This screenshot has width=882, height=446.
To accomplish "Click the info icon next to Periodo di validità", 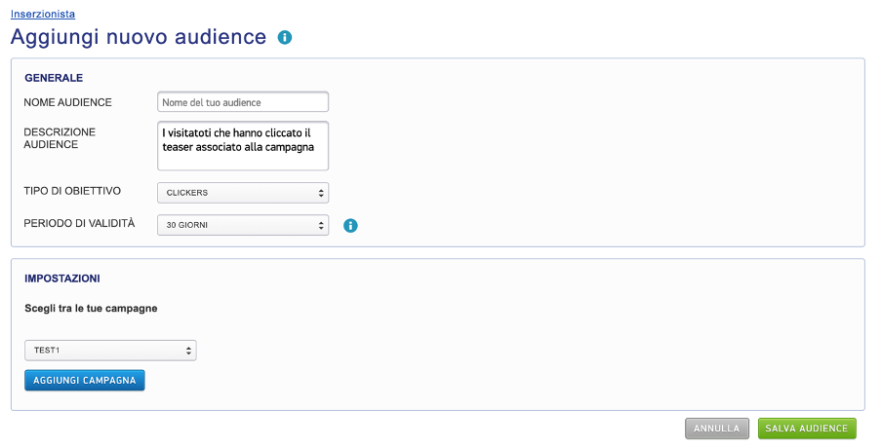I will (351, 226).
